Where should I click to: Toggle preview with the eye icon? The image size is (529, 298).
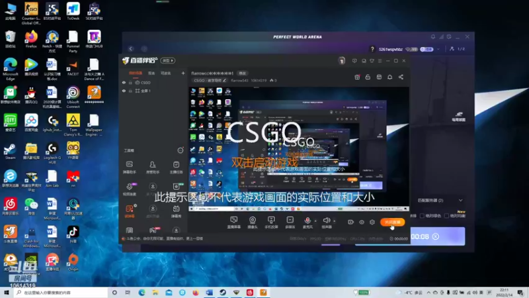[x=362, y=222]
